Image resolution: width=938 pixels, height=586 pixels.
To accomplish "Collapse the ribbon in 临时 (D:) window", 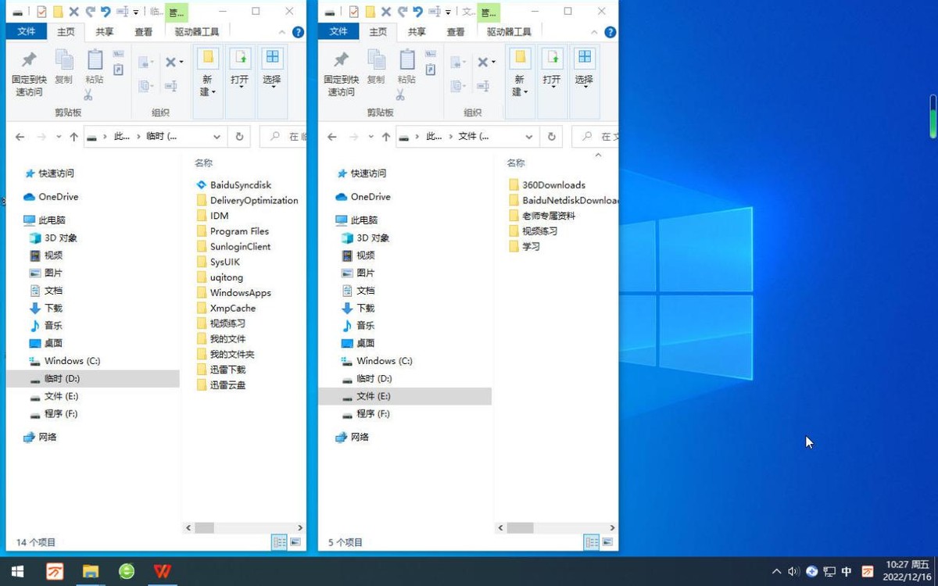I will pyautogui.click(x=283, y=32).
